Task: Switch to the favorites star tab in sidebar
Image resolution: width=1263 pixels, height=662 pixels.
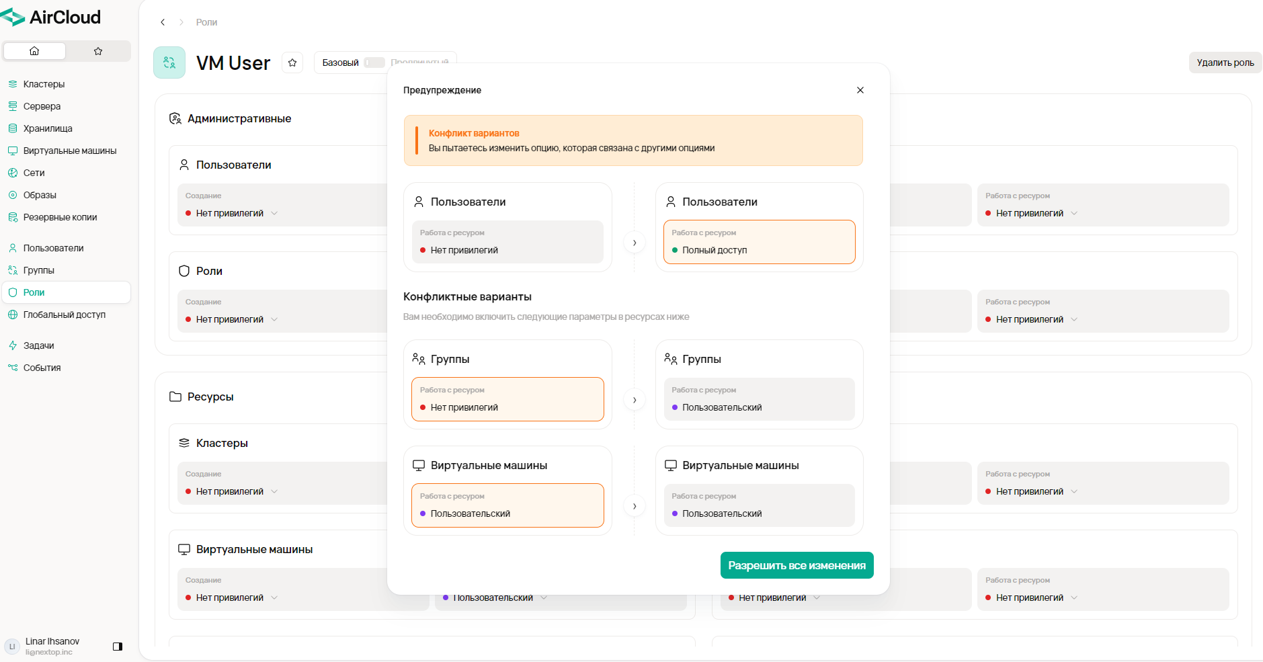Action: (x=98, y=51)
